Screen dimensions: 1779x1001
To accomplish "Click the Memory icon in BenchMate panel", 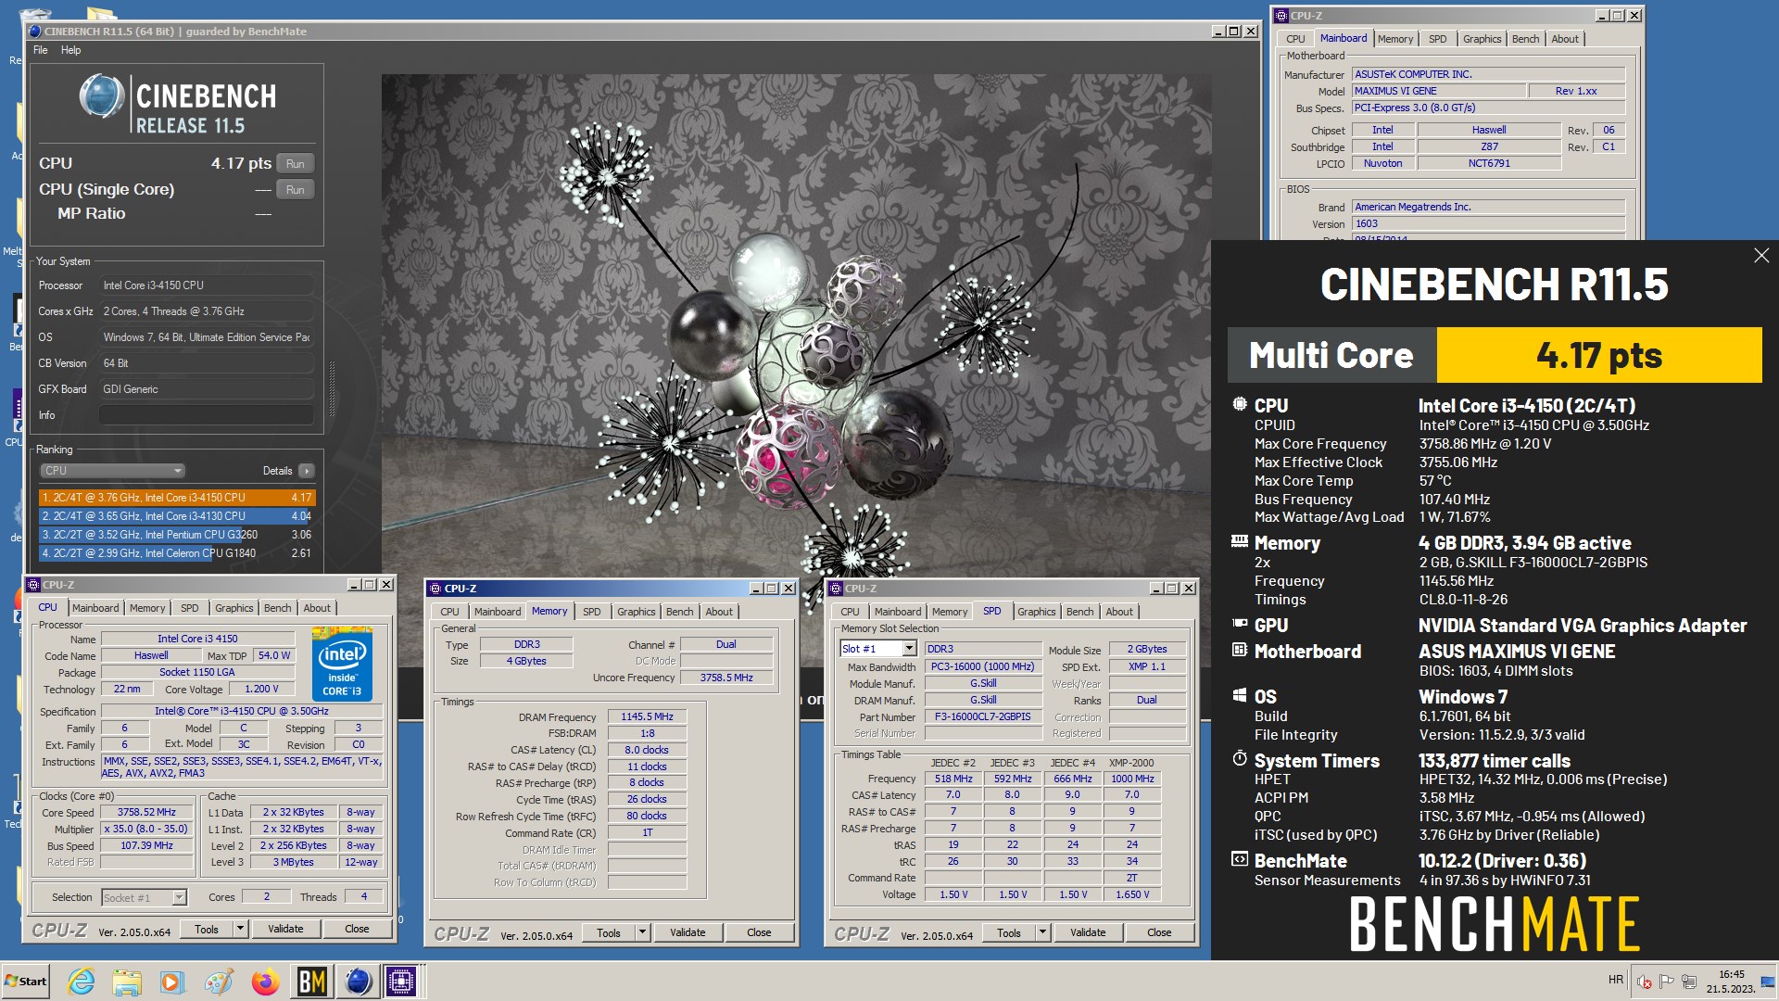I will pyautogui.click(x=1239, y=541).
